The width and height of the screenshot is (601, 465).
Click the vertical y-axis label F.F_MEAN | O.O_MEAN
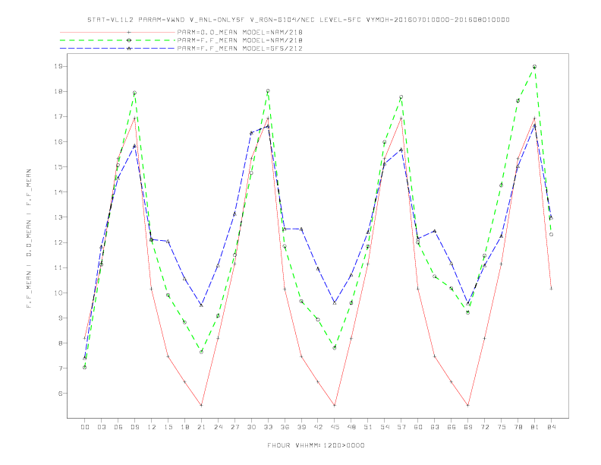[29, 239]
